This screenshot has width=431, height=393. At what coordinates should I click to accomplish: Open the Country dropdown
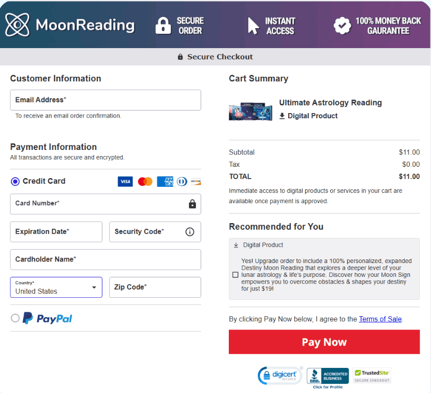coord(94,287)
